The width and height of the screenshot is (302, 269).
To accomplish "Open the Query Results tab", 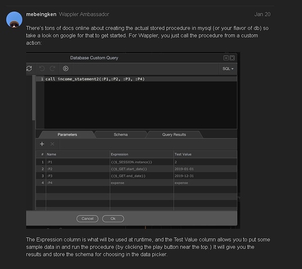I will click(174, 134).
